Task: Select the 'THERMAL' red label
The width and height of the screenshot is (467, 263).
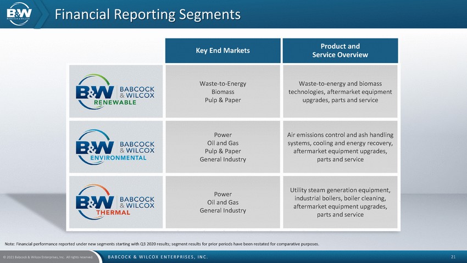Action: (113, 212)
